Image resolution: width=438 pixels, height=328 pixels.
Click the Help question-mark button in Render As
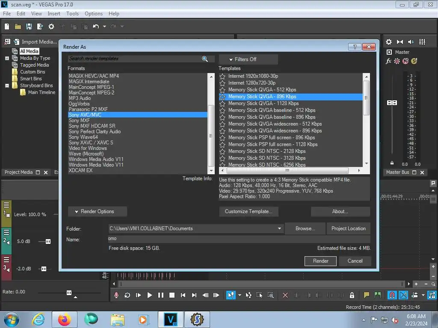tap(355, 47)
